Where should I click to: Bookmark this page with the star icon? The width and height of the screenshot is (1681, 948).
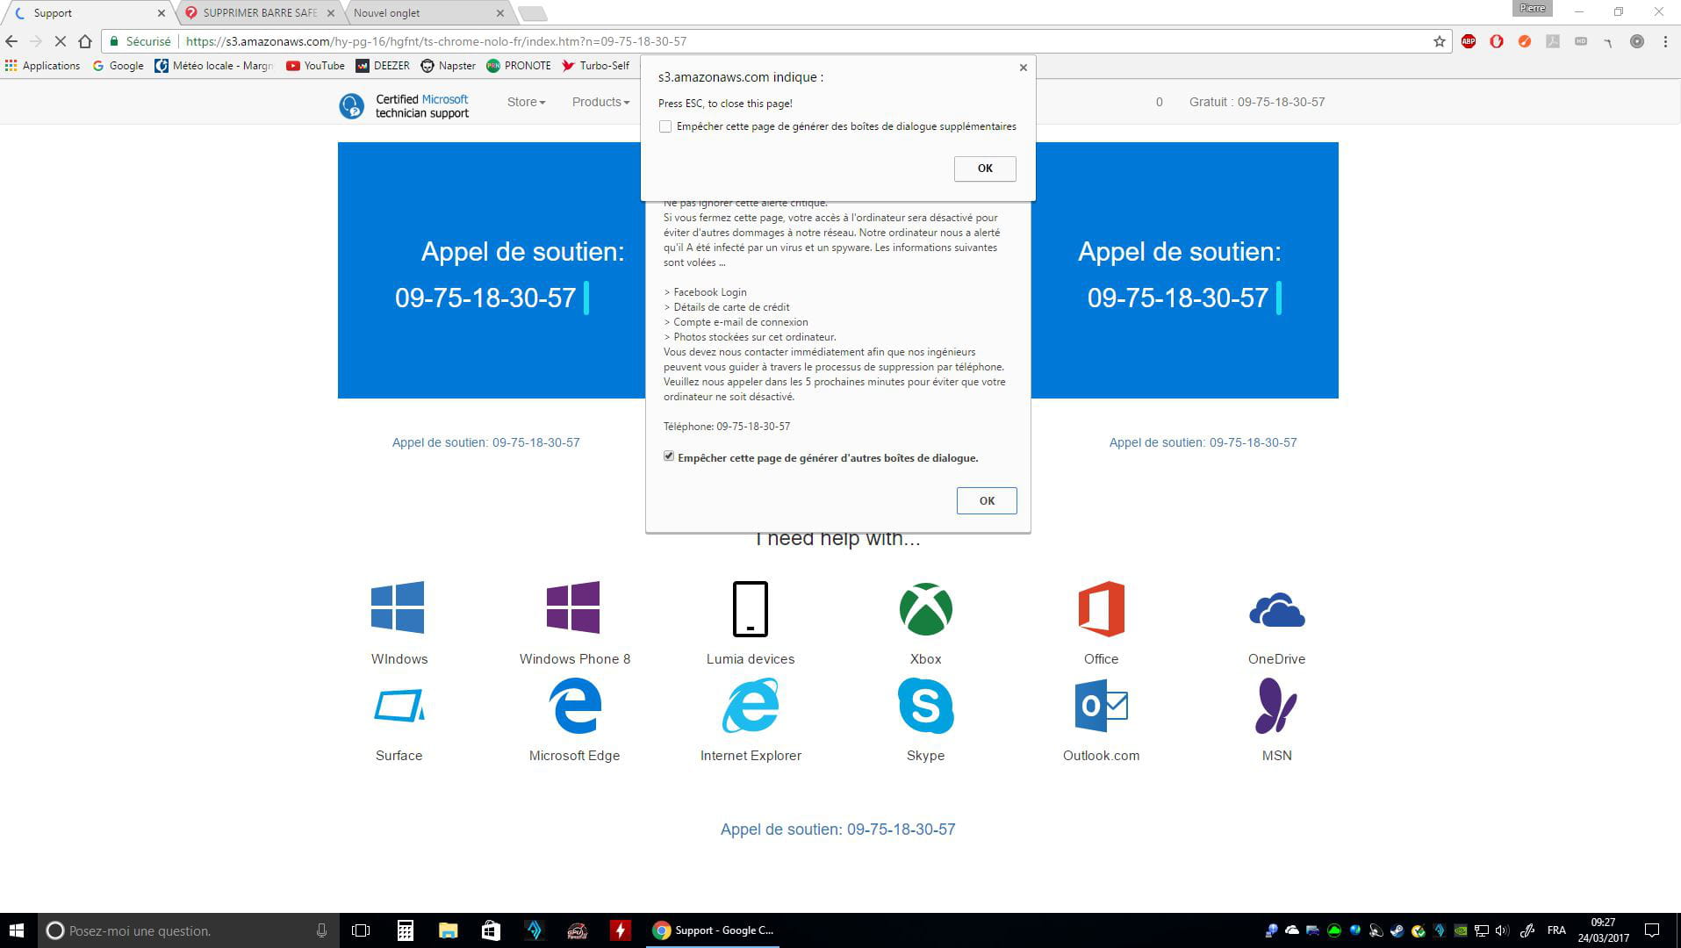coord(1440,41)
